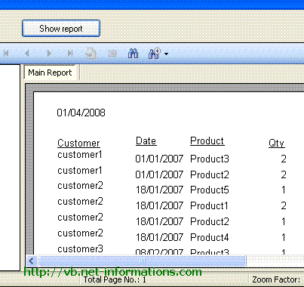304x287 pixels.
Task: Go to first page icon
Action: point(6,53)
